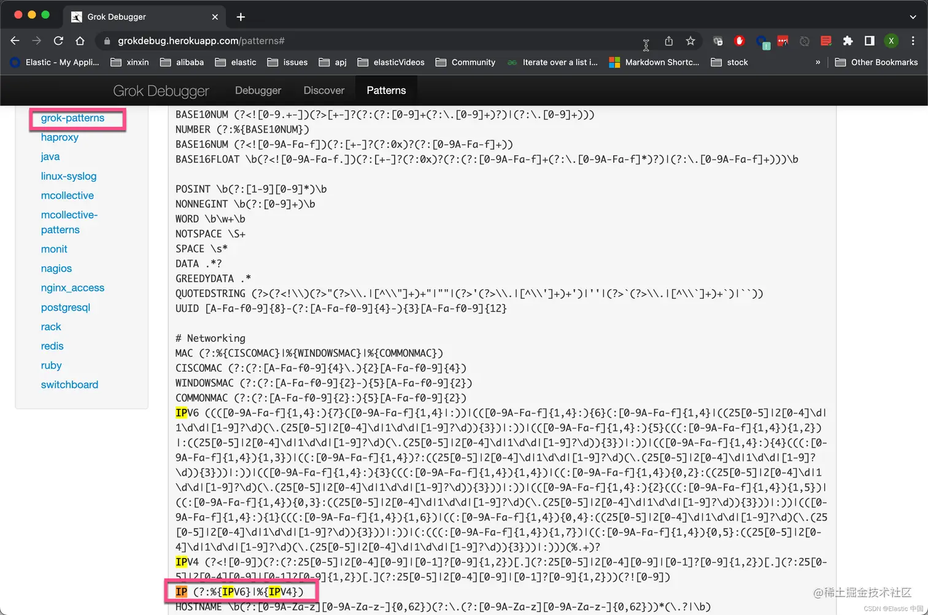The image size is (928, 615).
Task: Open the red password manager extension icon
Action: (783, 41)
